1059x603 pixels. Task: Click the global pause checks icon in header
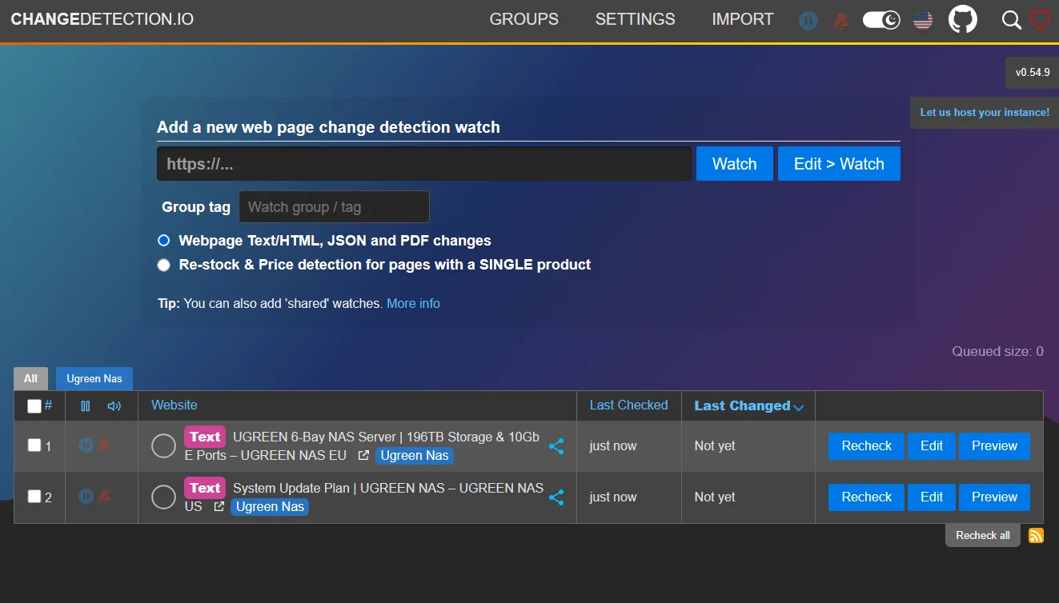tap(808, 21)
